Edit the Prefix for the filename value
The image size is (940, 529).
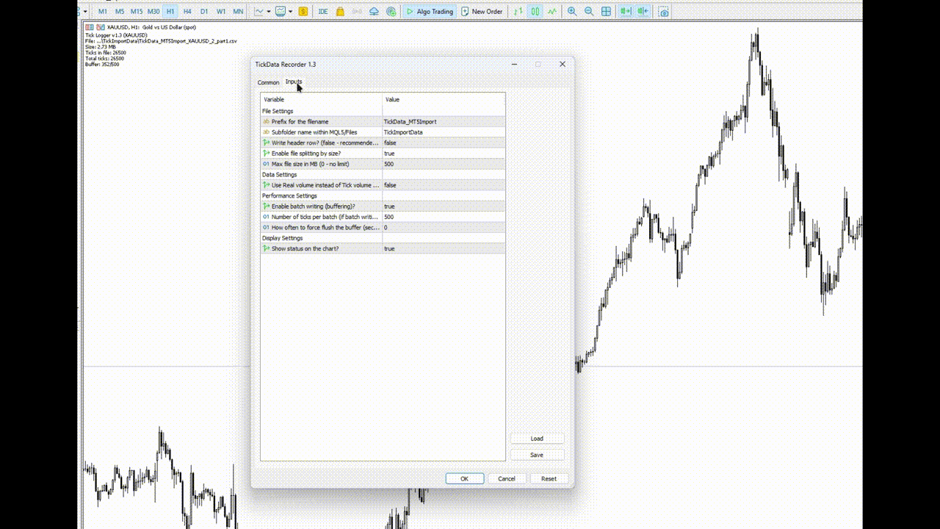pyautogui.click(x=444, y=121)
